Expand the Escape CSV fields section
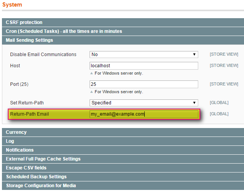Image resolution: width=244 pixels, height=193 pixels. 26,168
